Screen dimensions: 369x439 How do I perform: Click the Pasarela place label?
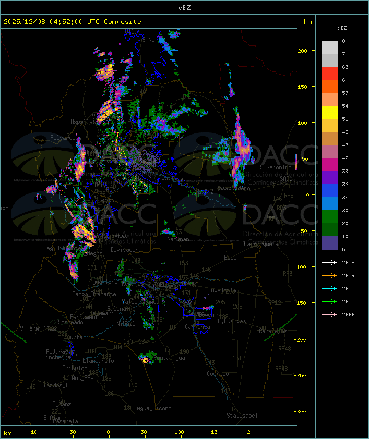pyautogui.click(x=65, y=421)
